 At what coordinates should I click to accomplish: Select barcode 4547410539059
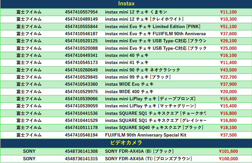pos(81,106)
